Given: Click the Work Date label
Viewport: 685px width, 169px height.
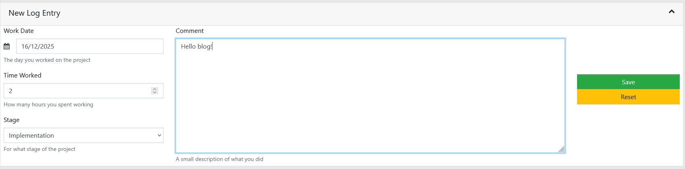Looking at the screenshot, I should pos(19,31).
